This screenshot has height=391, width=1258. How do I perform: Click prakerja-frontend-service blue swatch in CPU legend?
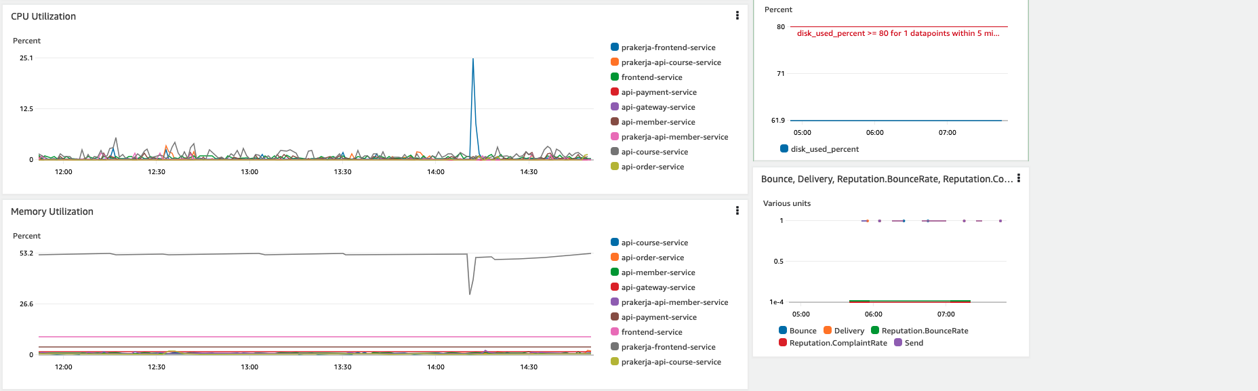coord(615,47)
